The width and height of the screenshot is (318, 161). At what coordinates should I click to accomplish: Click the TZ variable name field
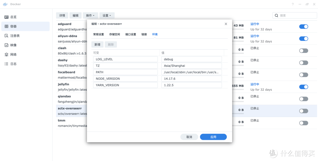pyautogui.click(x=125, y=66)
